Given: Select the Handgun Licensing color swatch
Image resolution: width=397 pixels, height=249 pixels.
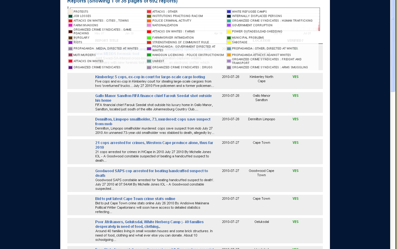Looking at the screenshot, I should 149,55.
